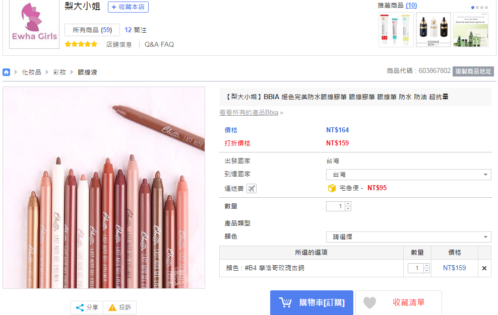Open the Cookie Box serum thumbnail

433,30
